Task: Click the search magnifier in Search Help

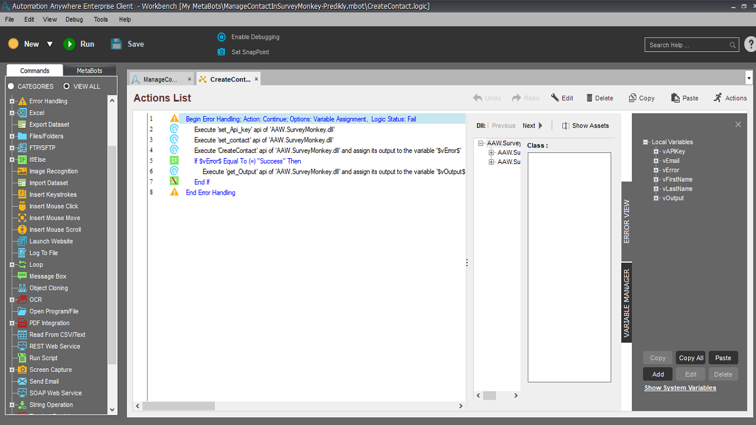Action: [x=732, y=45]
